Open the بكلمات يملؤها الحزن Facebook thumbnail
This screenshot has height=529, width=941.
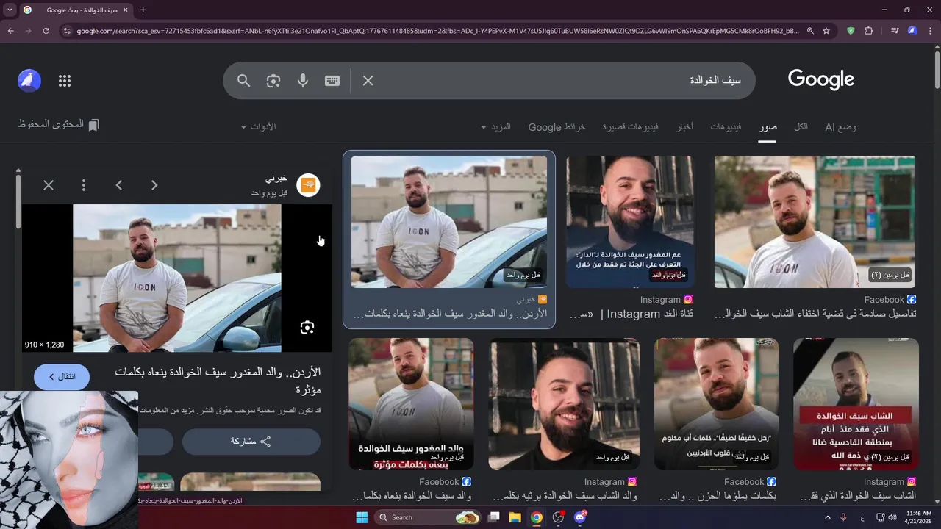click(x=717, y=404)
